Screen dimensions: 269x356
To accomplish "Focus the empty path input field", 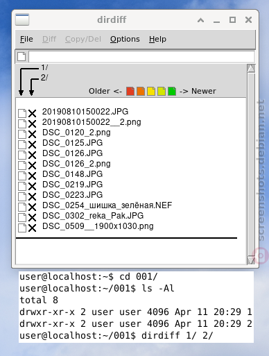I will [x=141, y=57].
